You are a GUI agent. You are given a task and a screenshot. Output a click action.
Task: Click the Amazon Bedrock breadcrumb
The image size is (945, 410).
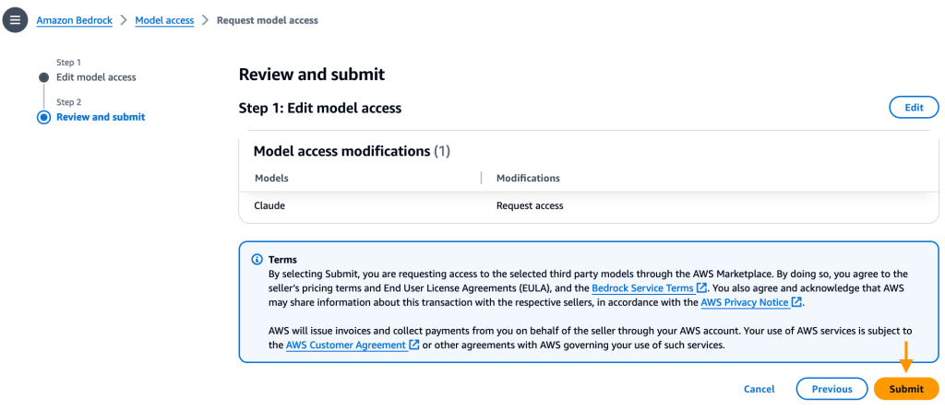(74, 19)
